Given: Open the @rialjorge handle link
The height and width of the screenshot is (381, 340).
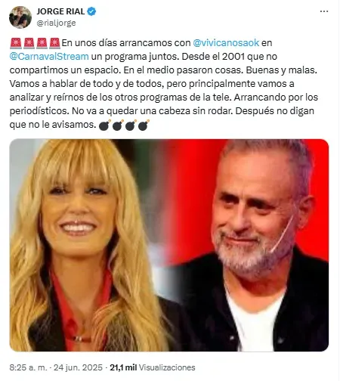Looking at the screenshot, I should [x=56, y=23].
